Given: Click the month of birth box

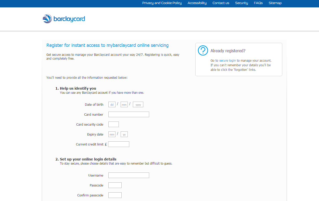Looking at the screenshot, I should [124, 104].
